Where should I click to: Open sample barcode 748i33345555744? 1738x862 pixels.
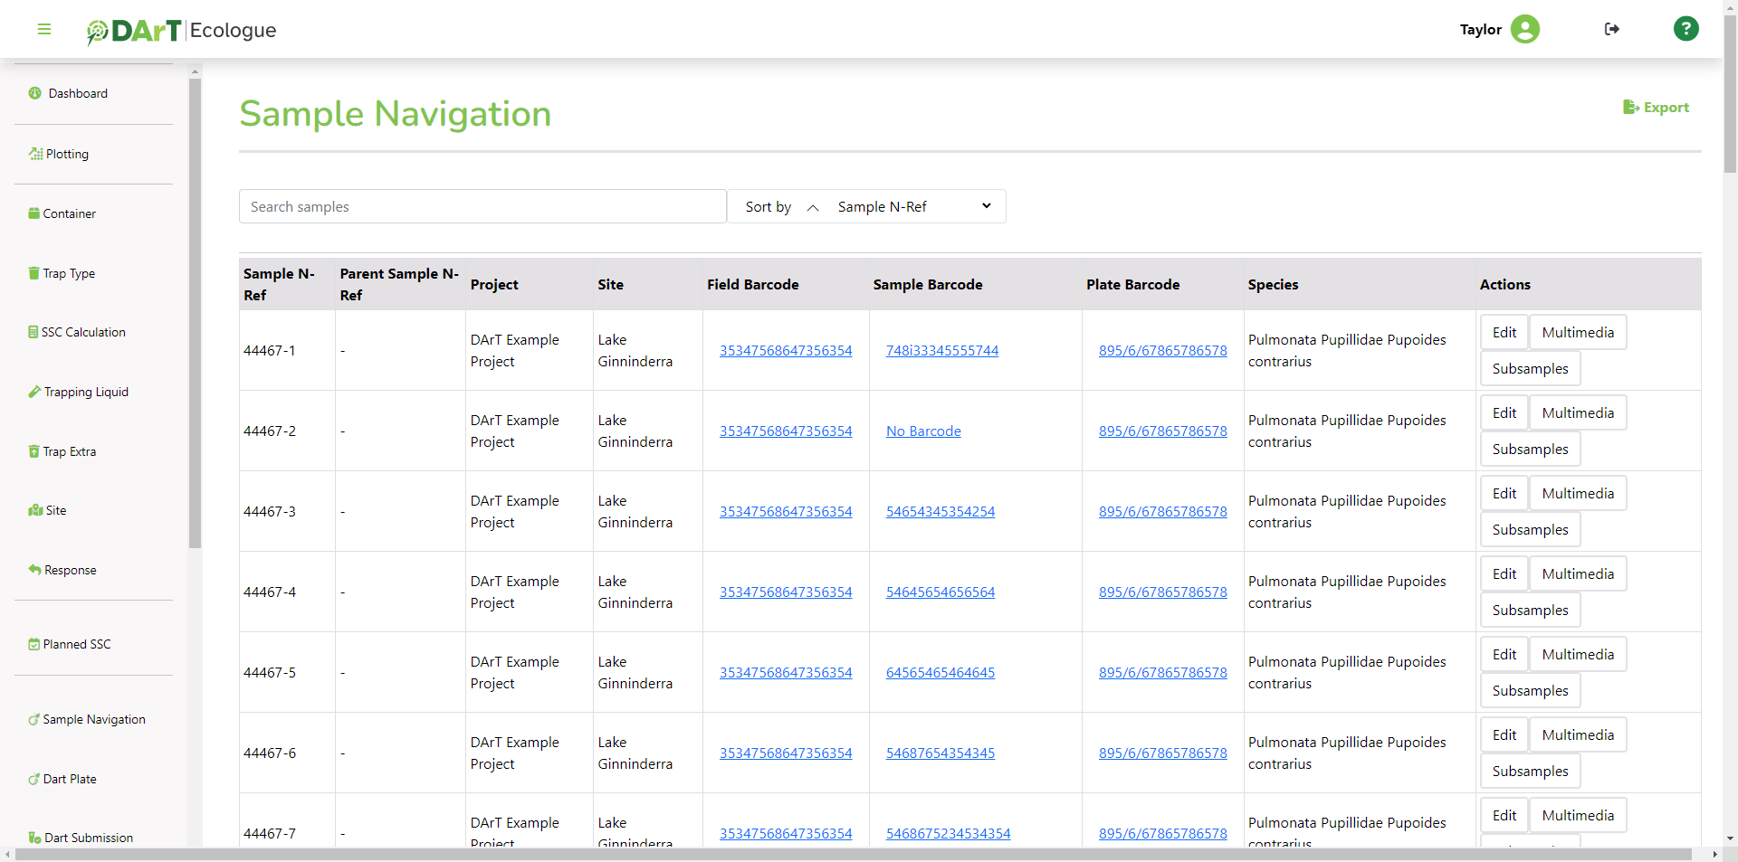[x=941, y=351]
